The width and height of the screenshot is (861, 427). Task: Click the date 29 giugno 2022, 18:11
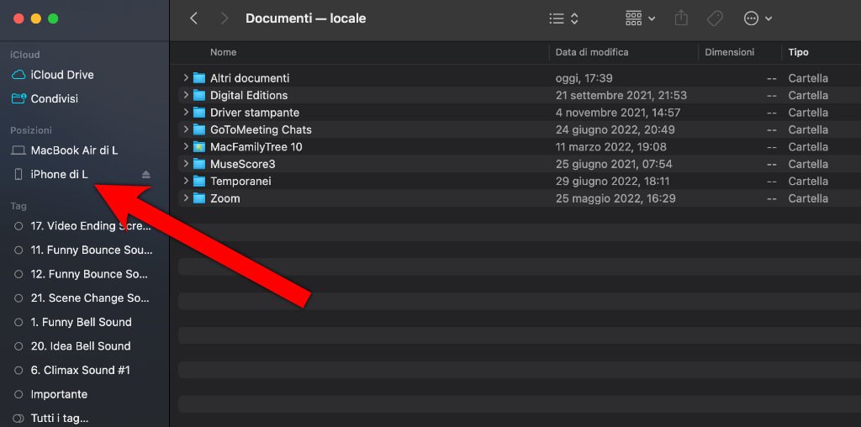(x=612, y=181)
